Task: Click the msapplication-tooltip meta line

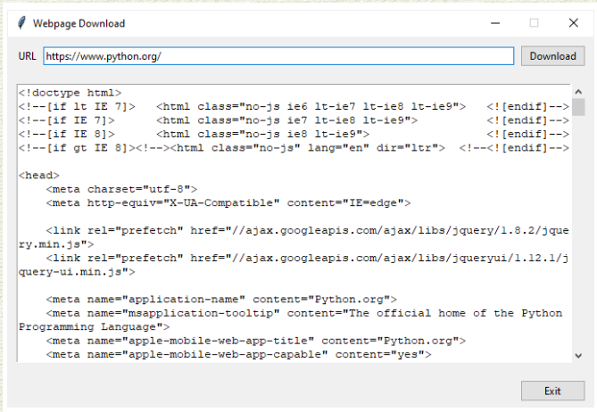Action: 304,313
